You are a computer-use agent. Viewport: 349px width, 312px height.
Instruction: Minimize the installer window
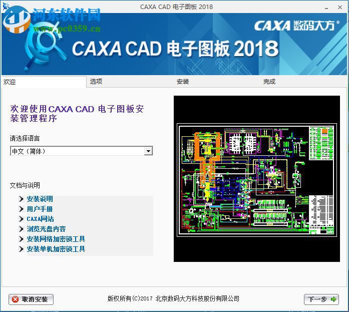coord(326,8)
